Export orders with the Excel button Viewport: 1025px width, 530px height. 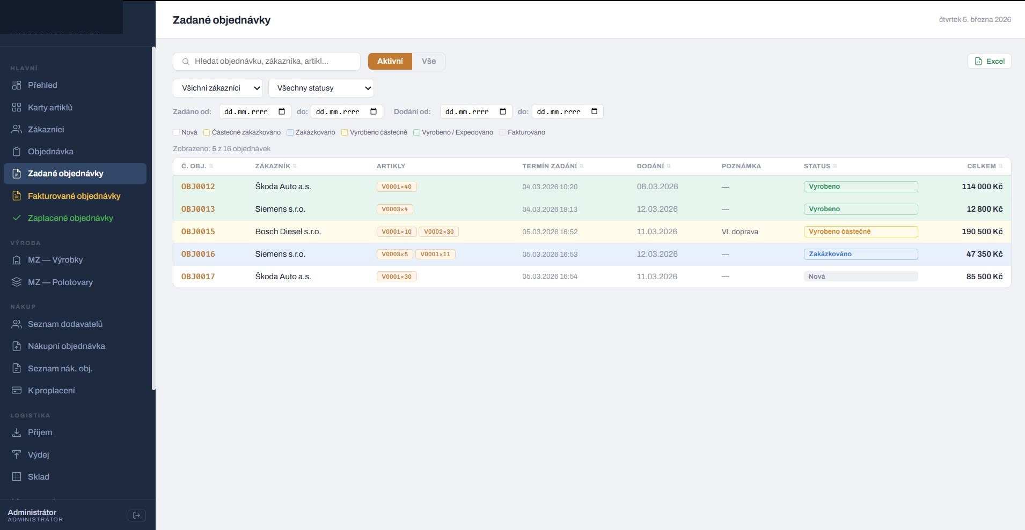989,61
